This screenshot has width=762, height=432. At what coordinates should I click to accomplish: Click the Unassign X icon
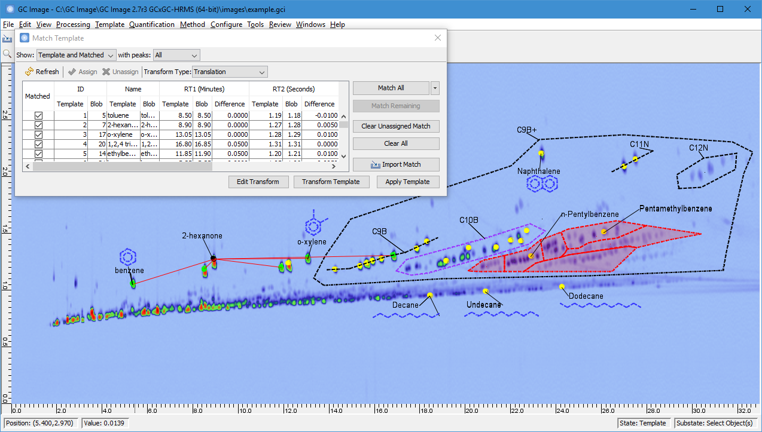[x=106, y=72]
